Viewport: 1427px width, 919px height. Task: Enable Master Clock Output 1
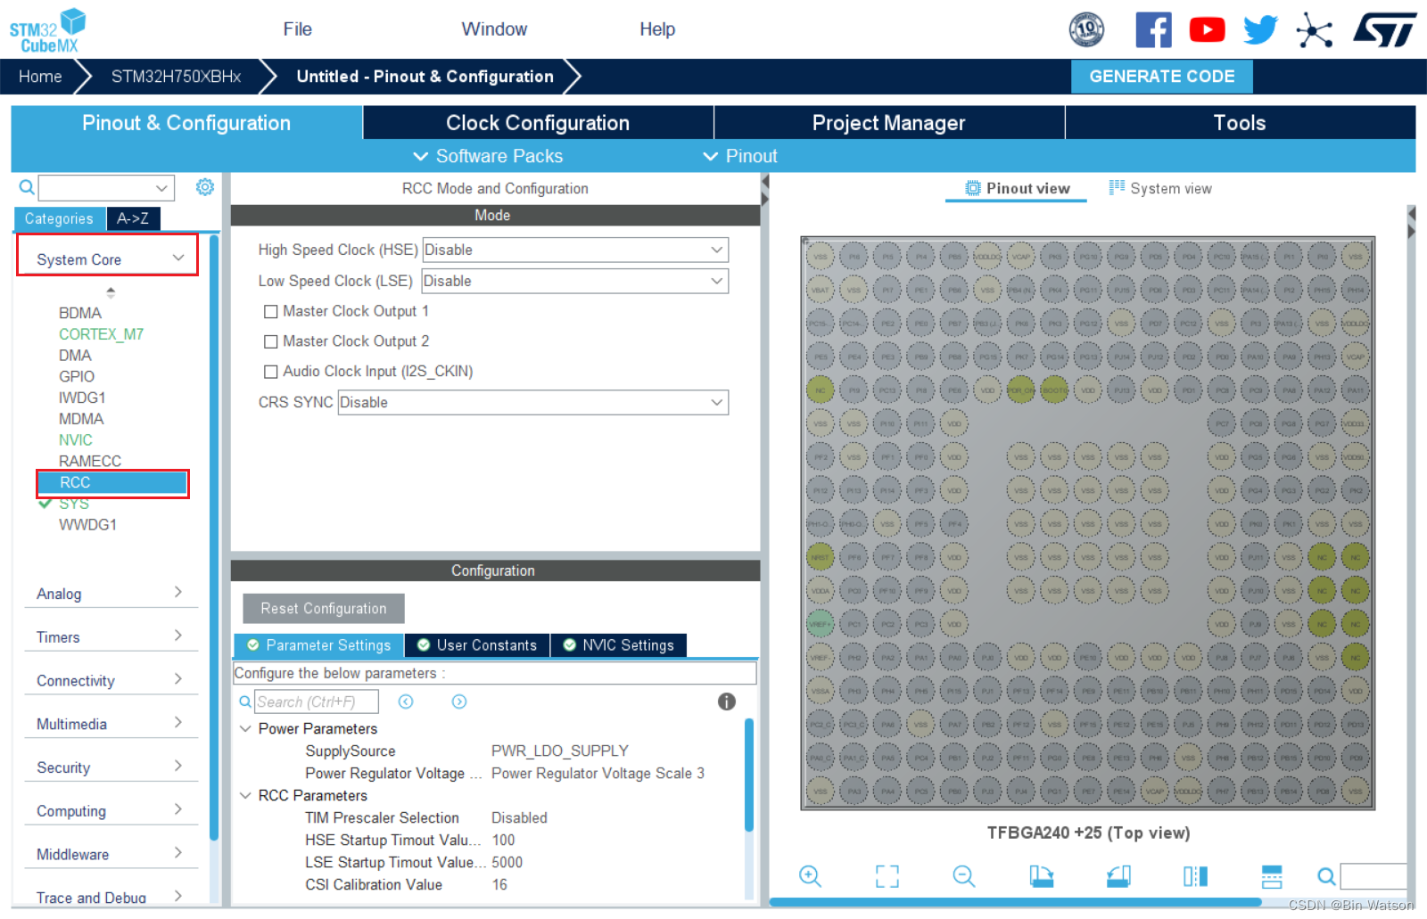270,312
